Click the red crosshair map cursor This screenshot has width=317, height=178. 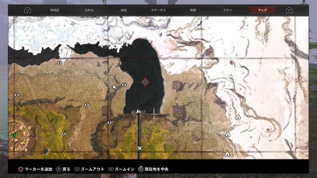click(145, 82)
